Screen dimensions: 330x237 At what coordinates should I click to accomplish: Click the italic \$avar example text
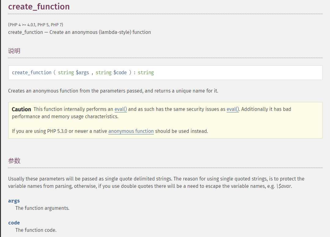(284, 186)
